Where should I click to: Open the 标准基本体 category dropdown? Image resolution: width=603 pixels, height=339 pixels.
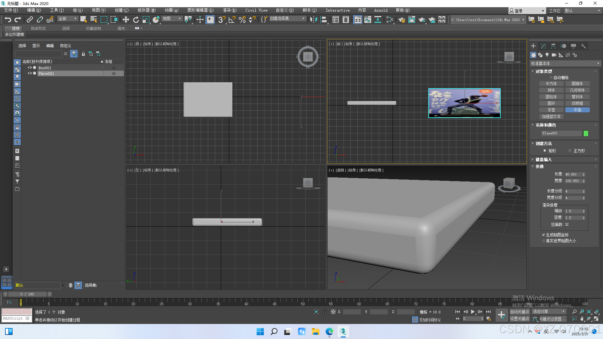(x=565, y=63)
